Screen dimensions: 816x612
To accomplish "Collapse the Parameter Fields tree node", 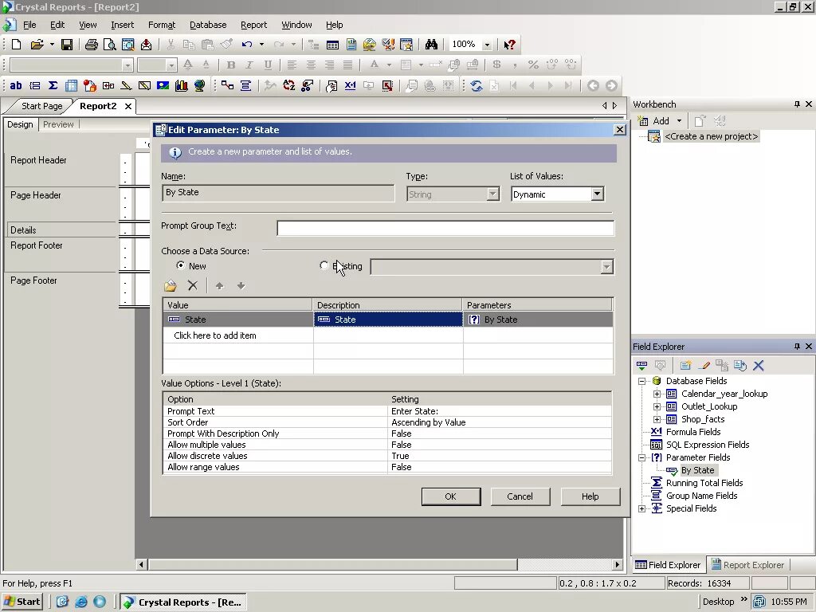I will click(642, 457).
